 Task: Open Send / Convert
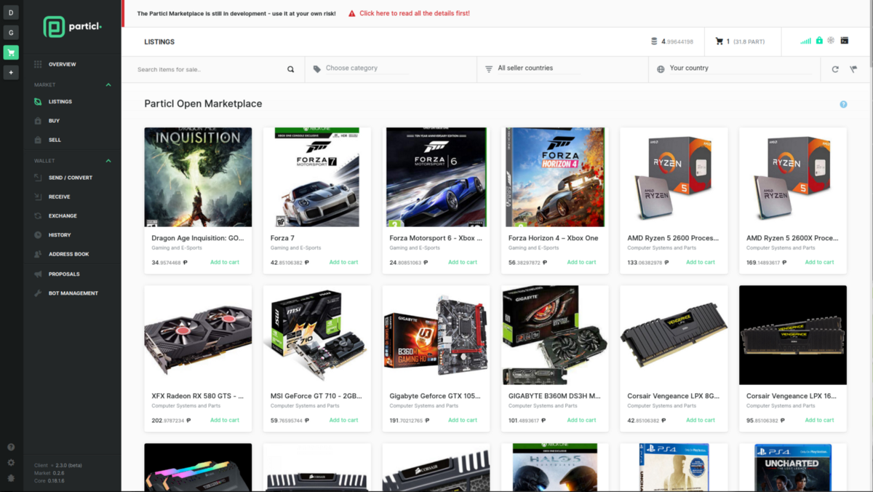[72, 178]
